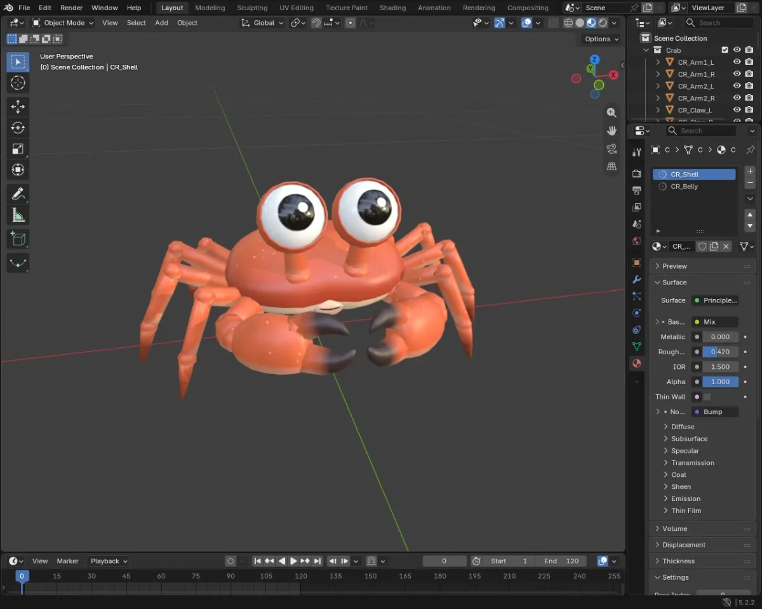762x609 pixels.
Task: Toggle proportional editing in header
Action: point(350,23)
